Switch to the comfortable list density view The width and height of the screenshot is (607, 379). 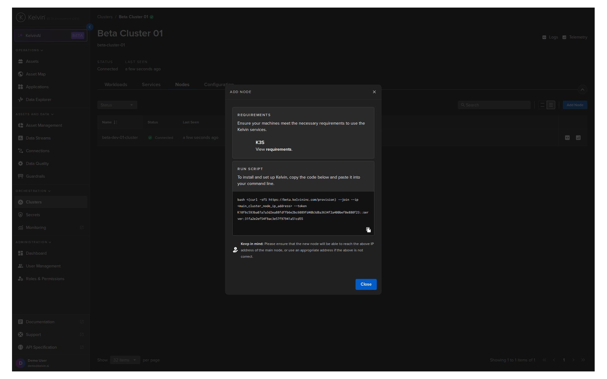coord(543,105)
